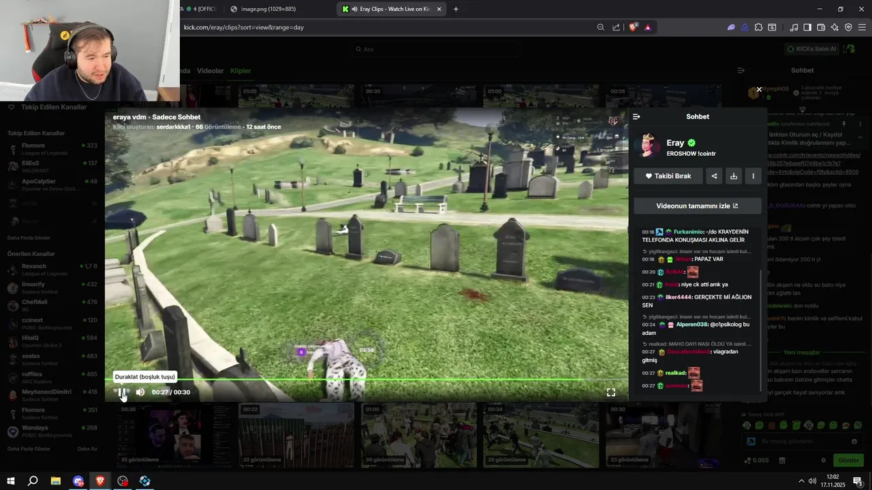Close the clip overlay with the X
The image size is (872, 490).
(759, 90)
